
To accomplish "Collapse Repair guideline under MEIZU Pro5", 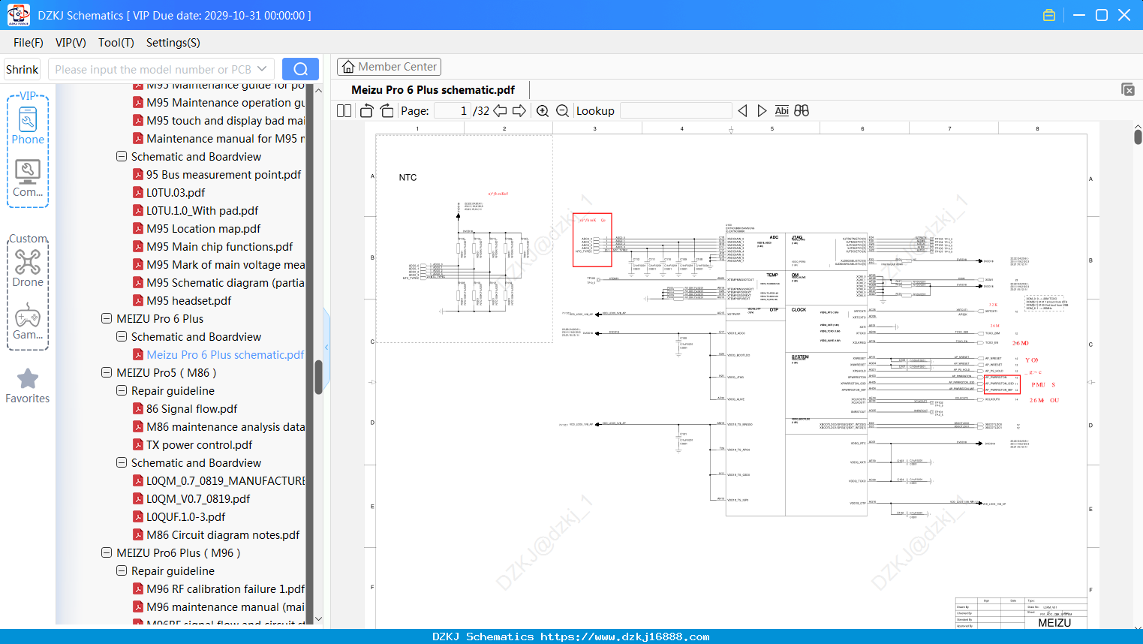I will click(122, 390).
